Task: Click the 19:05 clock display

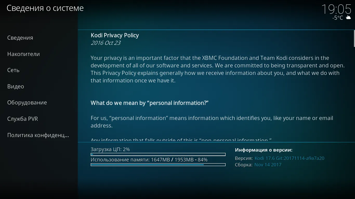Action: point(336,9)
